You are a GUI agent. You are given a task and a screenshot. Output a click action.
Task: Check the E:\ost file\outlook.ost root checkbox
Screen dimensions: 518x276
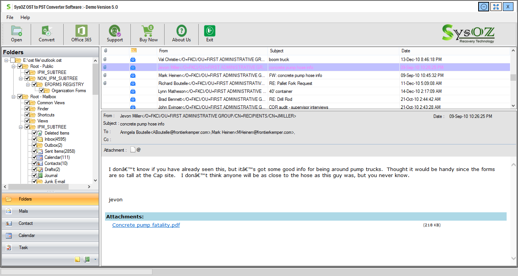pyautogui.click(x=13, y=60)
